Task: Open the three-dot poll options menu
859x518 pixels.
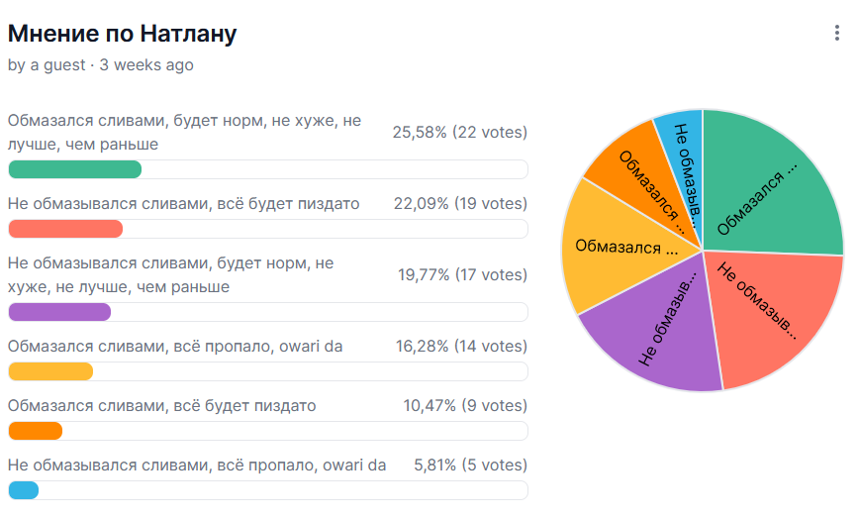Action: 837,34
